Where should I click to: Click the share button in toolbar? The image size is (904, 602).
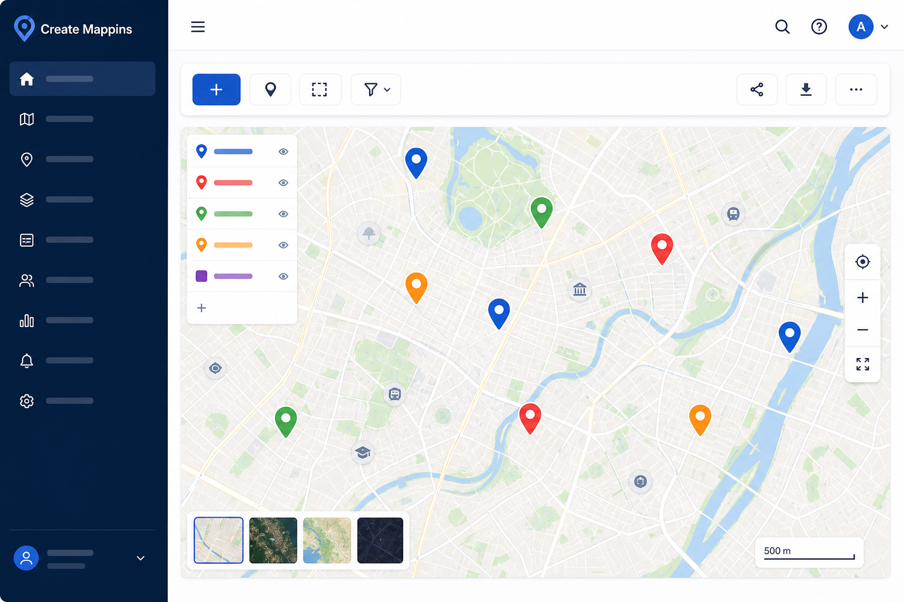pyautogui.click(x=757, y=89)
